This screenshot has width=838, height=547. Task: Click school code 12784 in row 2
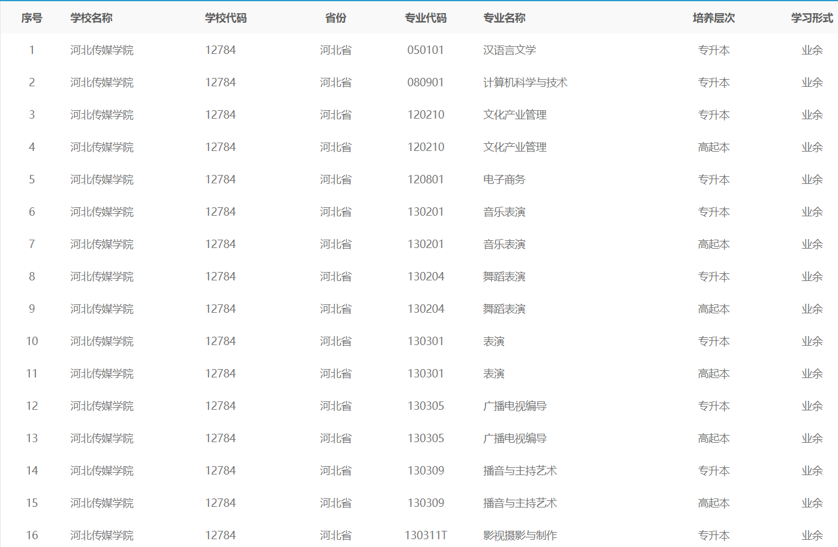coord(221,83)
